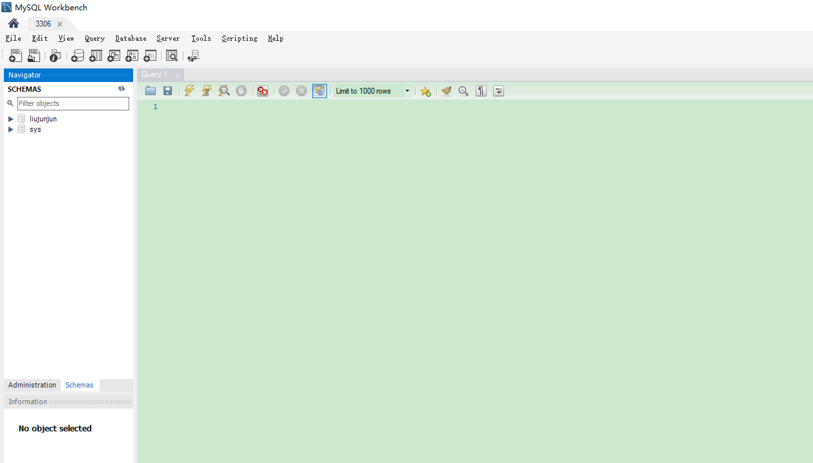Create a new view icon
Viewport: 813px width, 463px height.
click(114, 56)
